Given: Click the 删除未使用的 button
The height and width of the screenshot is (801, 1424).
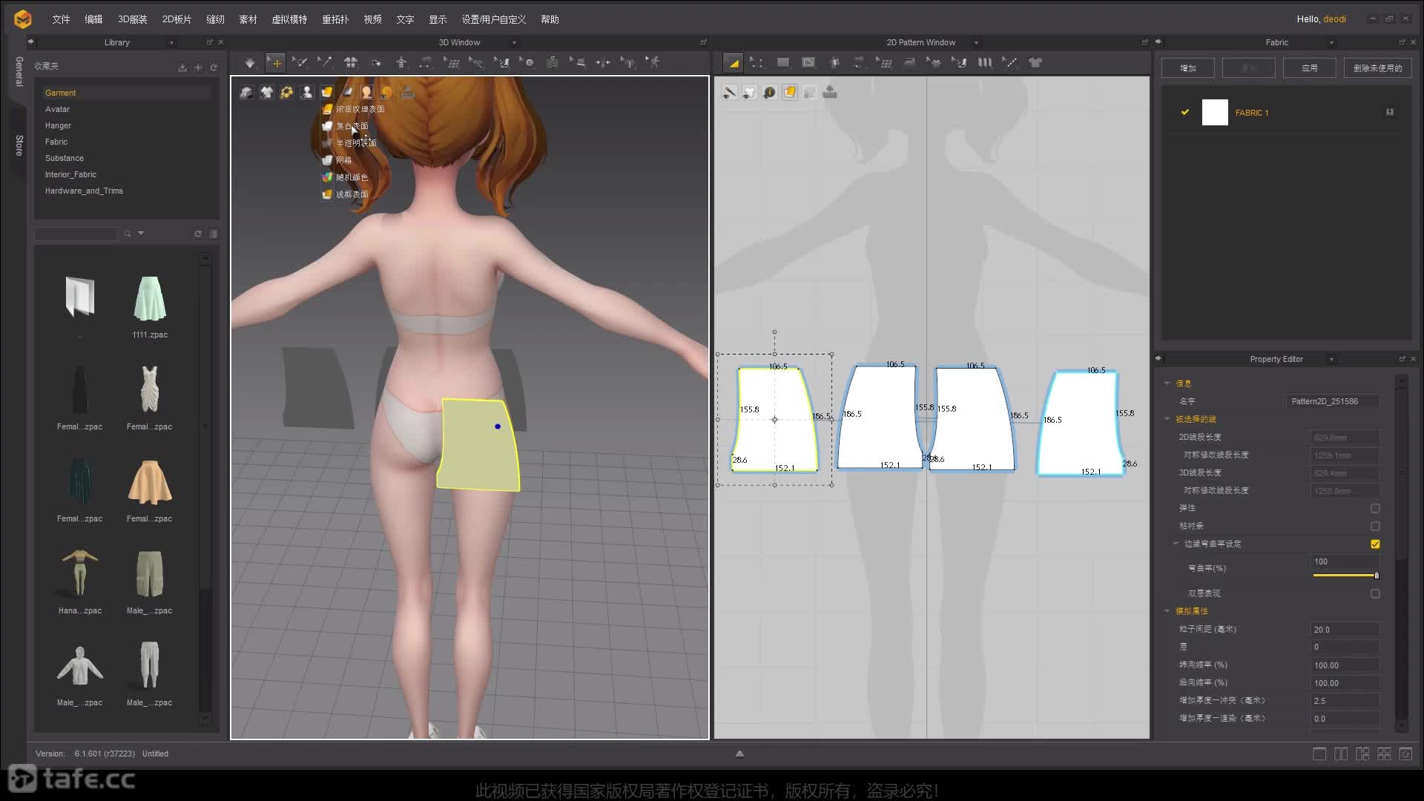Looking at the screenshot, I should tap(1378, 68).
